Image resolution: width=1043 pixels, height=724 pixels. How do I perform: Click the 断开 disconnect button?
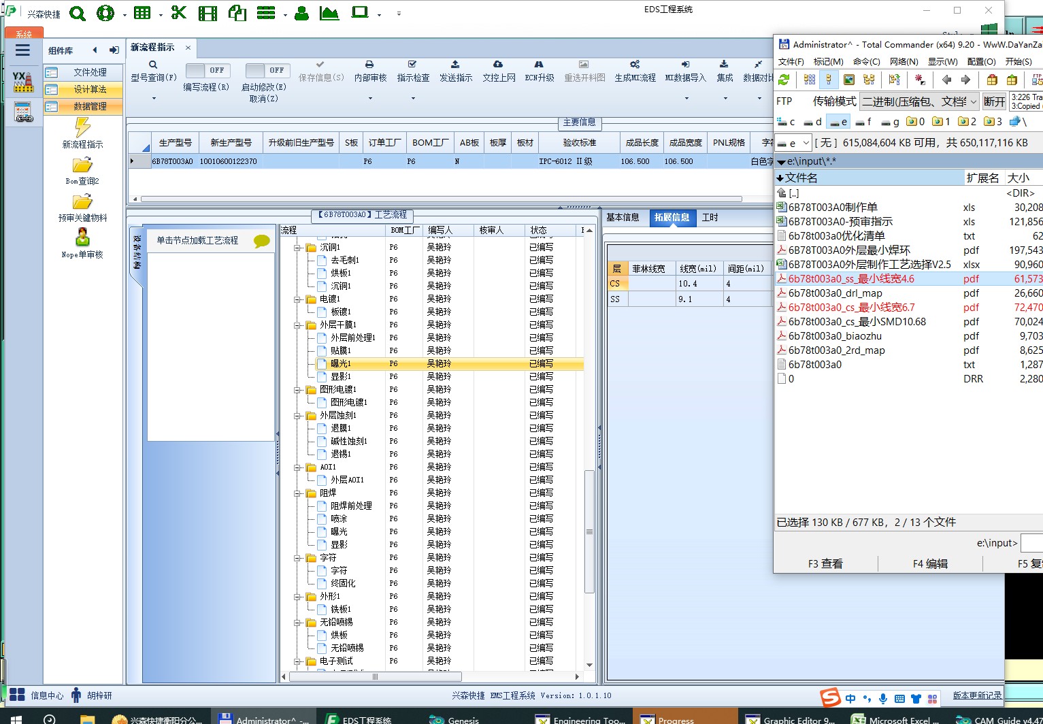(994, 101)
